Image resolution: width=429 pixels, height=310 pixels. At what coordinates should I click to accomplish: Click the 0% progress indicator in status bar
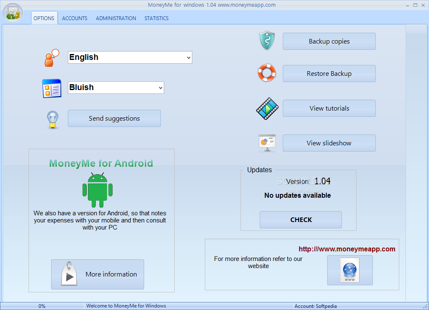click(x=42, y=306)
